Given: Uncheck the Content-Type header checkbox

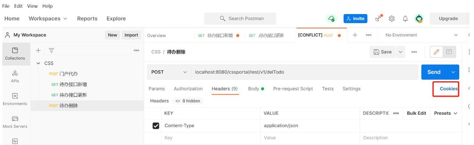Looking at the screenshot, I should pyautogui.click(x=156, y=126).
